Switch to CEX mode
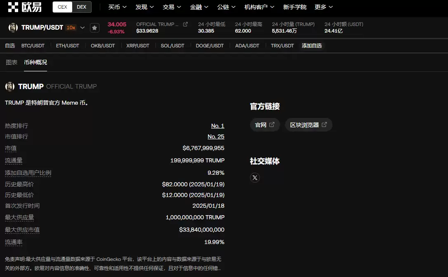The height and width of the screenshot is (277, 448). coord(63,7)
